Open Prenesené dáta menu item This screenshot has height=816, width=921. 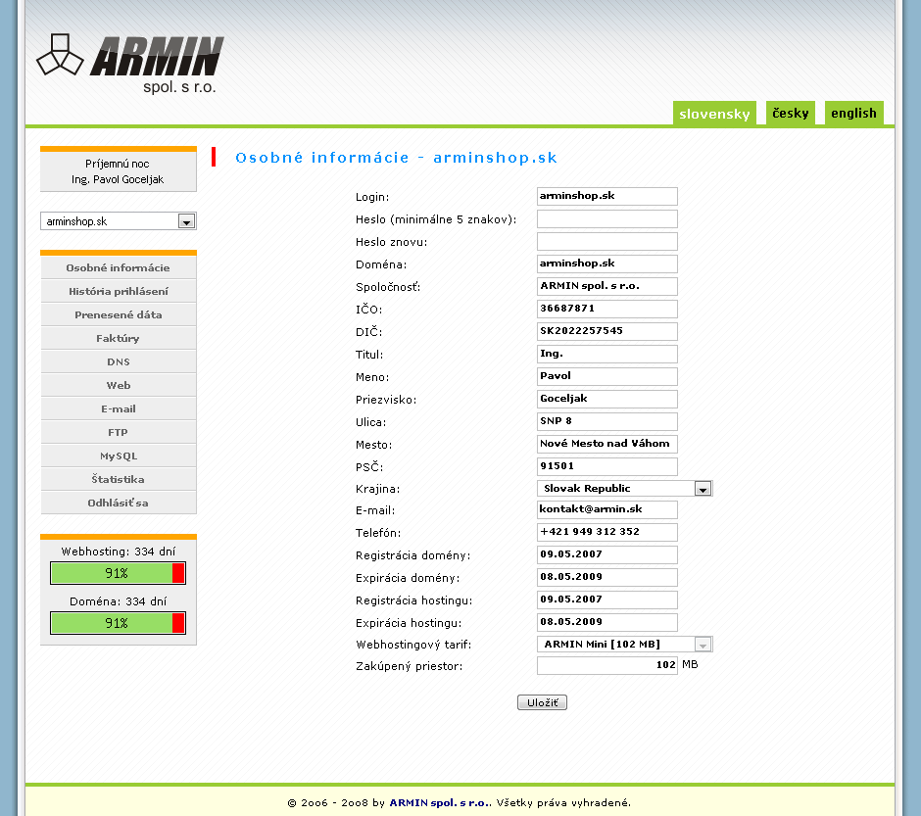tap(118, 314)
